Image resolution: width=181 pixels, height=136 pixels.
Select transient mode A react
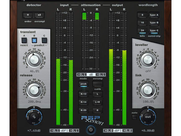click(x=24, y=41)
